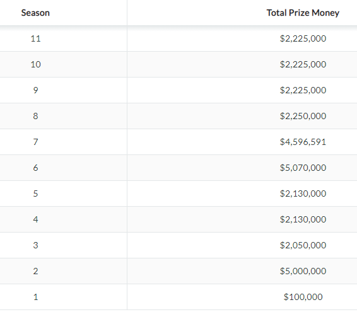Select Season 8 in the table
Viewport: 357px width, 312px height.
[35, 116]
